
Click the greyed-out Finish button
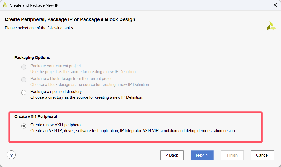pyautogui.click(x=232, y=155)
